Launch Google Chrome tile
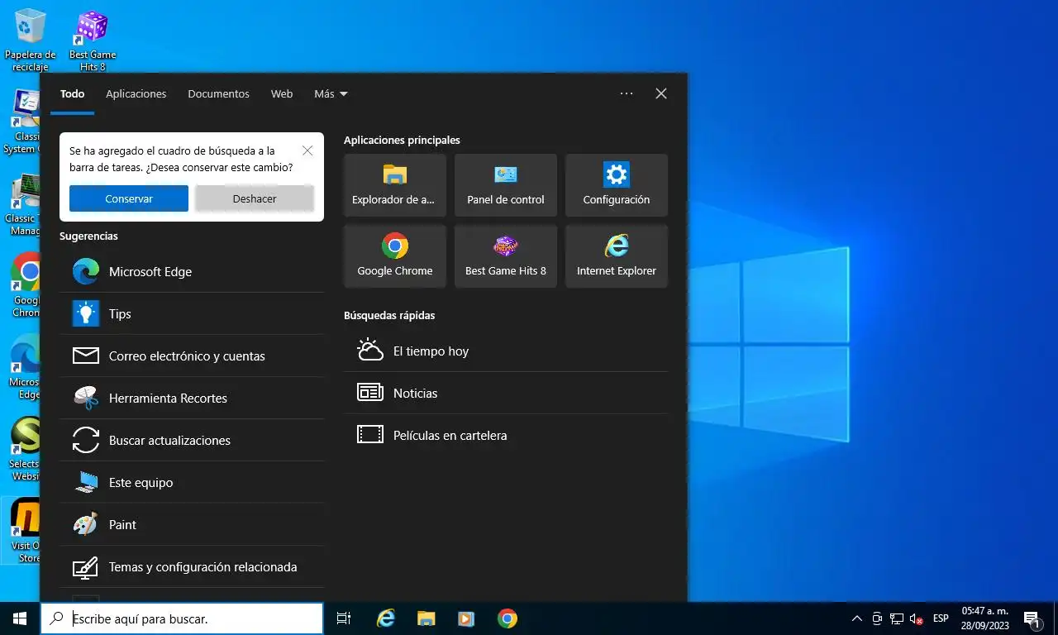 (395, 256)
